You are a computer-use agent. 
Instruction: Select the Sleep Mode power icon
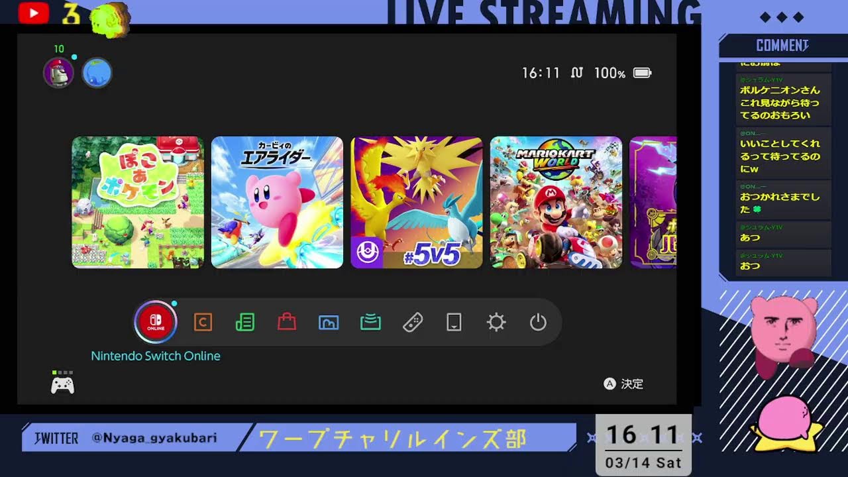click(x=538, y=323)
